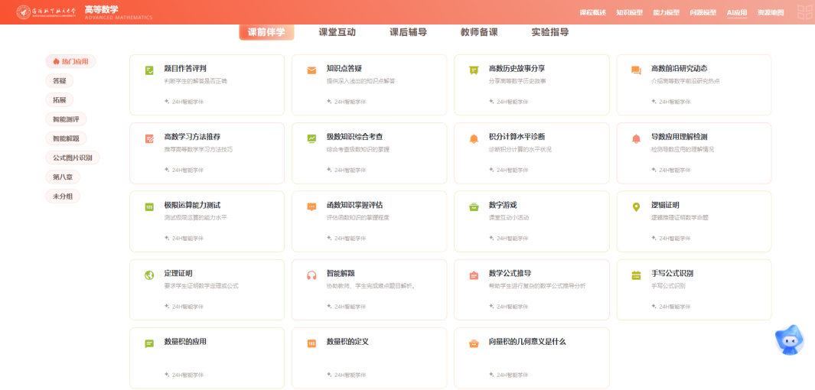Switch to the 课前伴学 tab

[266, 32]
